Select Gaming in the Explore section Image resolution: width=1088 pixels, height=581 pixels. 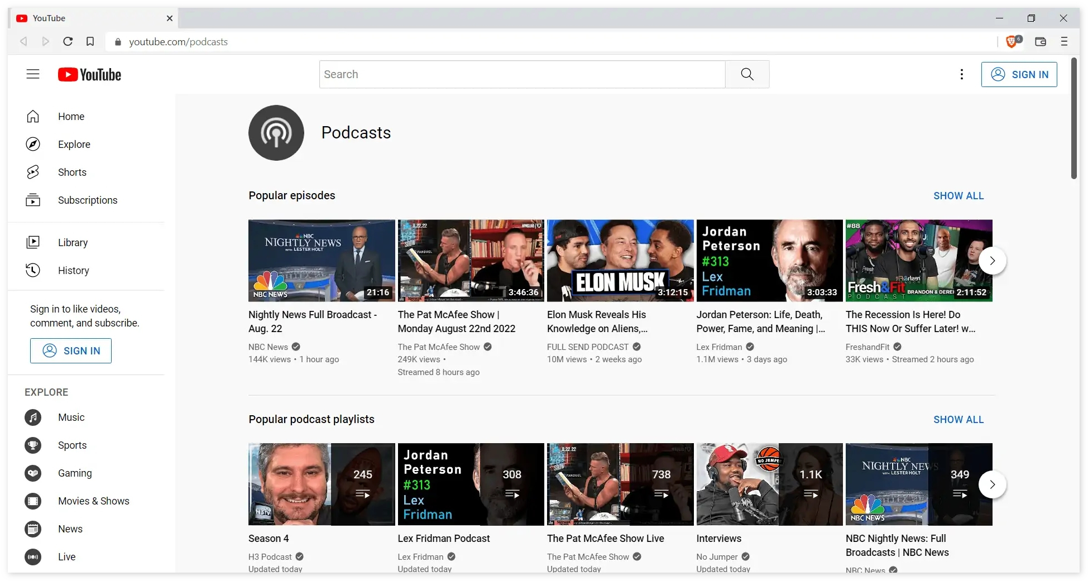pos(74,473)
